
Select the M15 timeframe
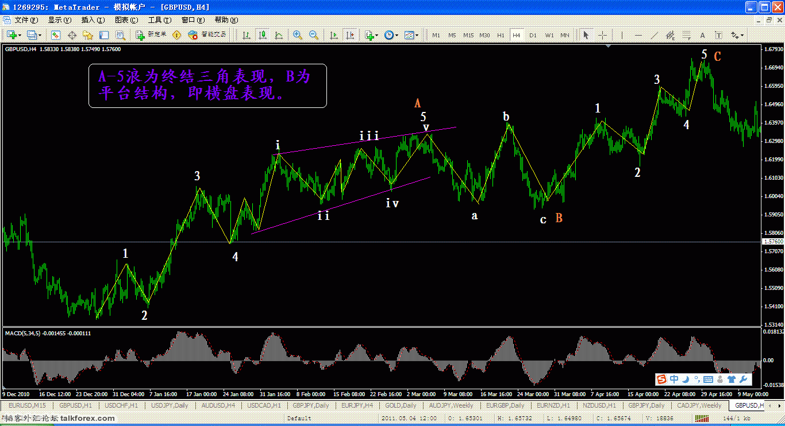pos(468,35)
